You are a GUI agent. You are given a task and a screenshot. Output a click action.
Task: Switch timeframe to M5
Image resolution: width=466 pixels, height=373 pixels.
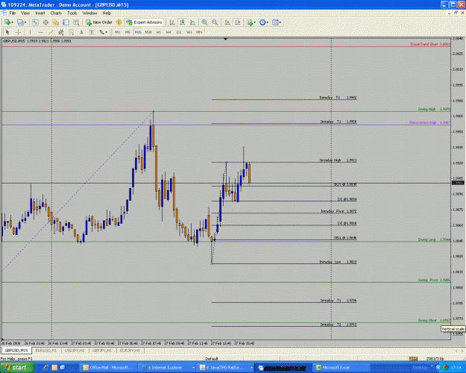click(x=127, y=32)
